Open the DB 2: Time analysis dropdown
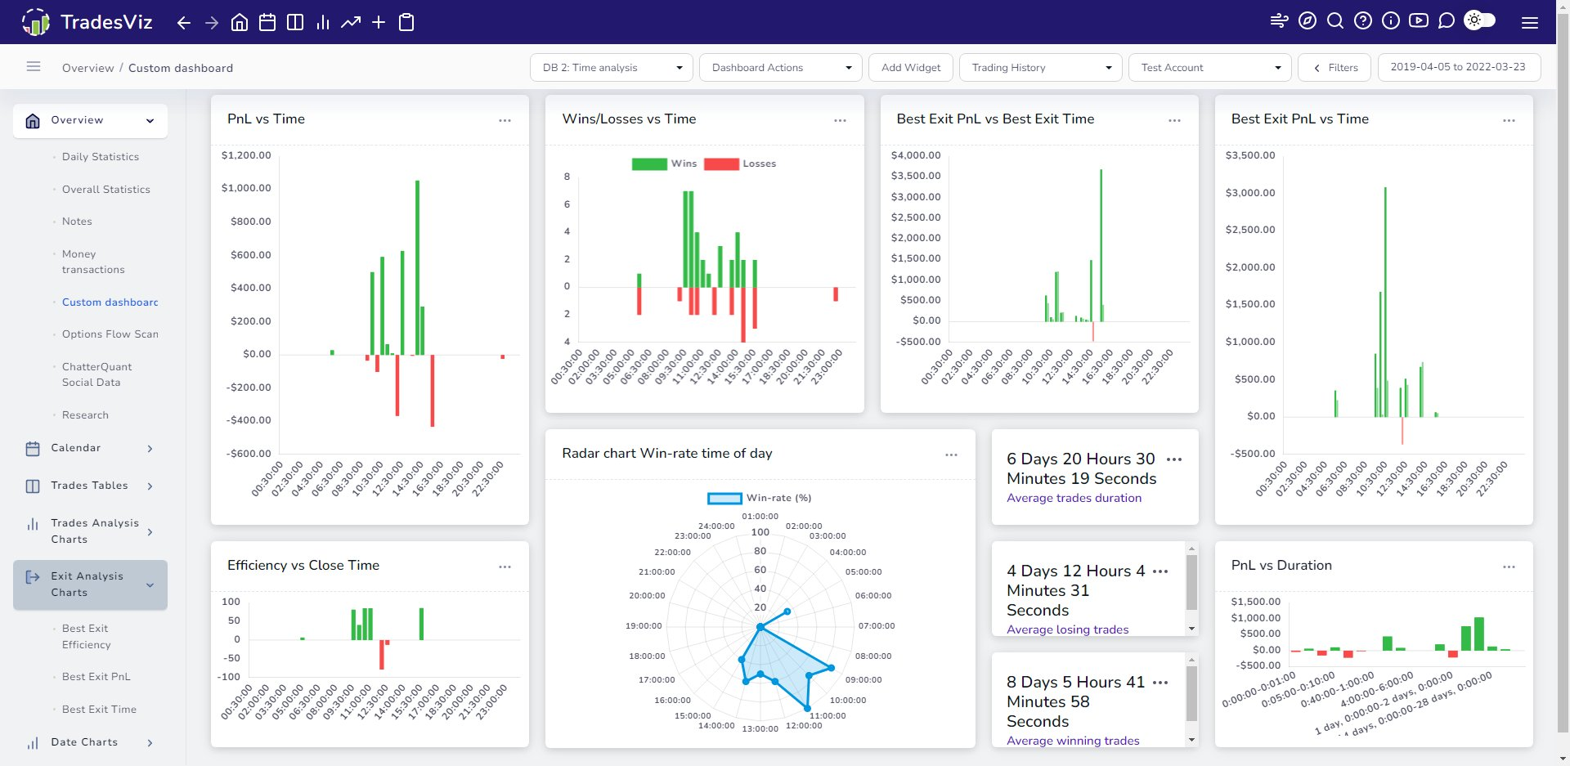Image resolution: width=1570 pixels, height=766 pixels. [x=612, y=68]
